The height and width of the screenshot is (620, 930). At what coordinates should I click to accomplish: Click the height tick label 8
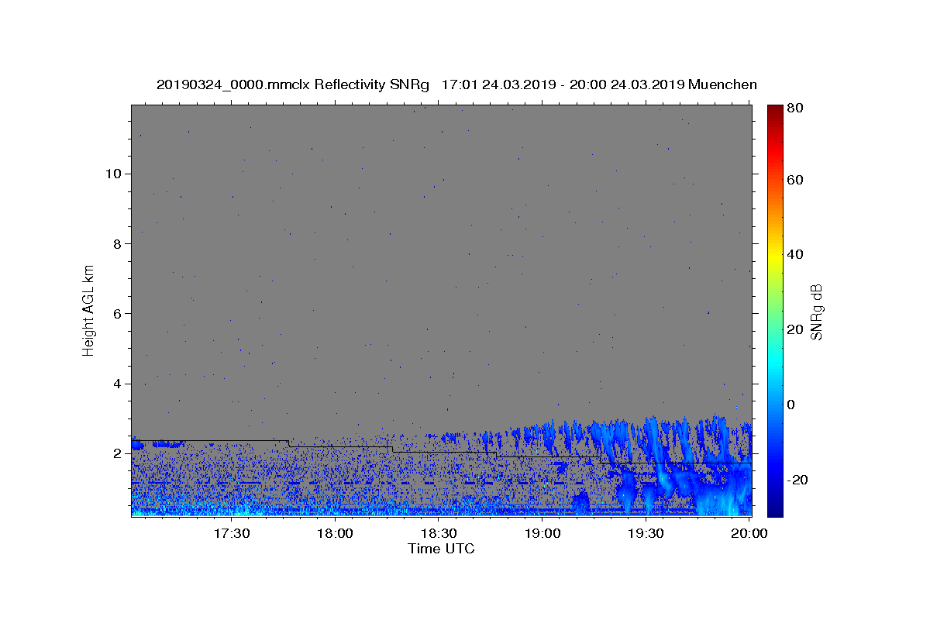point(117,243)
